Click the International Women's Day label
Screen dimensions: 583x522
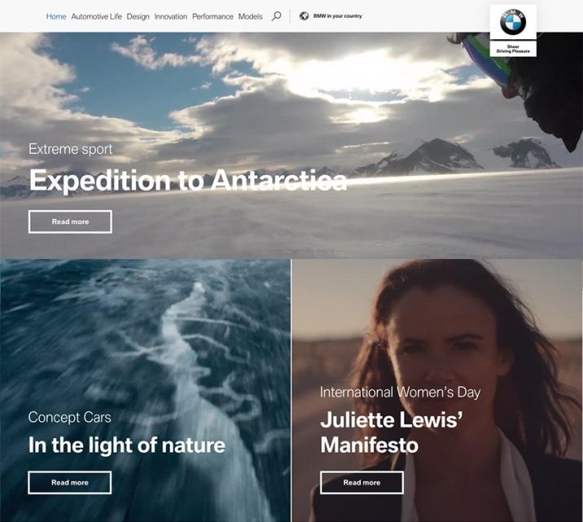point(400,393)
